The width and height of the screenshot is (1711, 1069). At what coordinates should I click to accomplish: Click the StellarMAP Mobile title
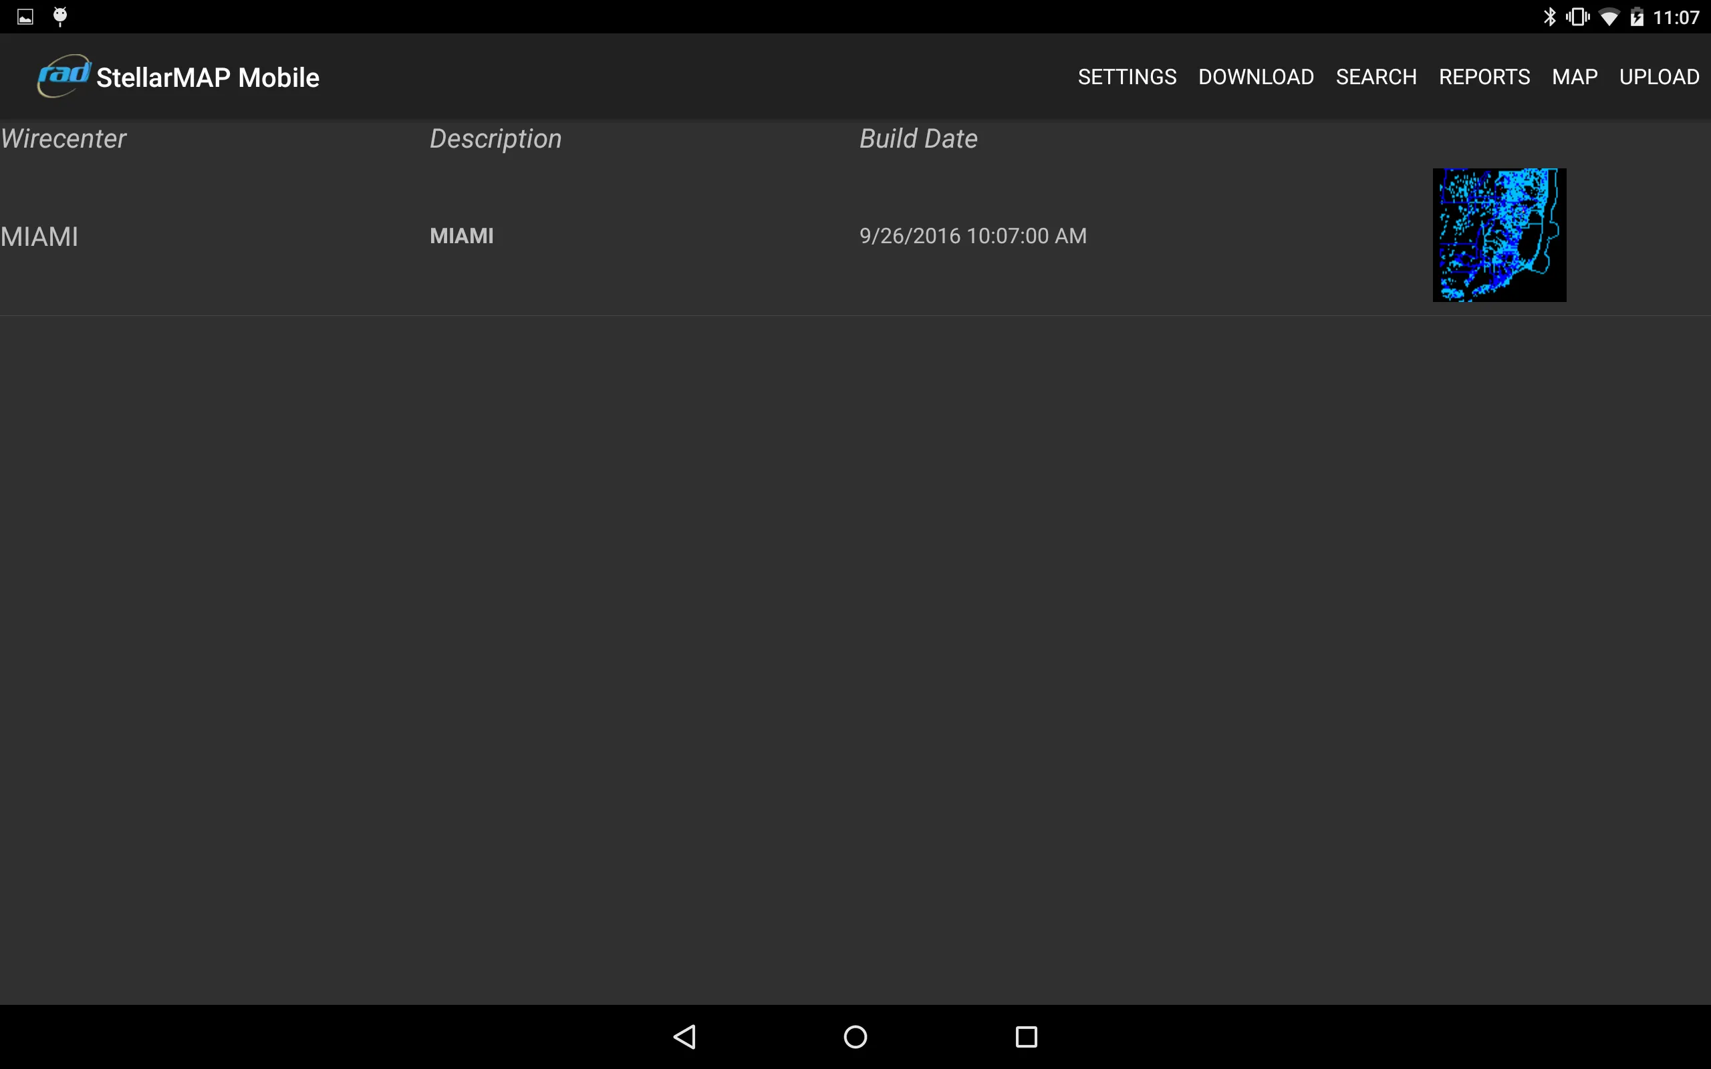[207, 77]
